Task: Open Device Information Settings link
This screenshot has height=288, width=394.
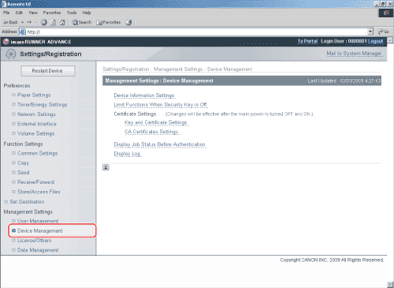Action: 144,95
